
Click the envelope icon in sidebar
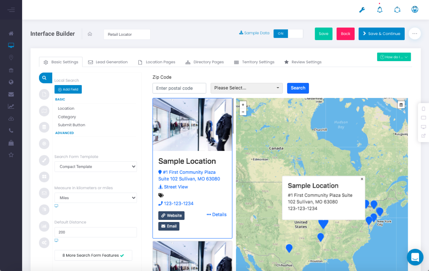point(11,94)
